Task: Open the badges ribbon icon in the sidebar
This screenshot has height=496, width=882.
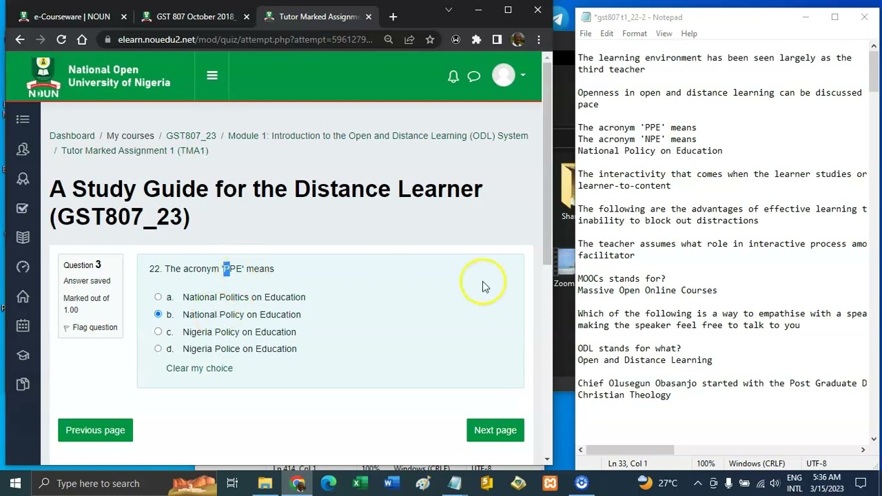Action: point(23,179)
